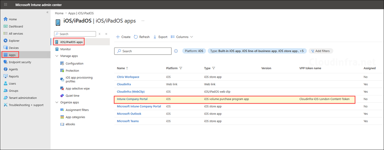
Task: Click the eBooks icon
Action: point(62,124)
